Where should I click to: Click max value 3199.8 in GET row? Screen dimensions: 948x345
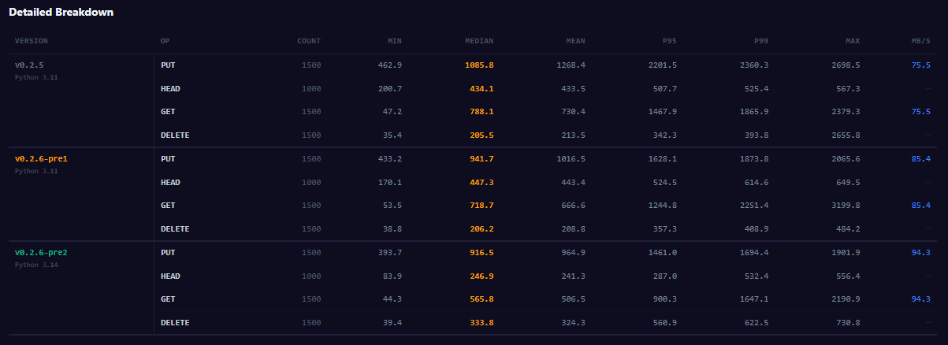(x=845, y=205)
